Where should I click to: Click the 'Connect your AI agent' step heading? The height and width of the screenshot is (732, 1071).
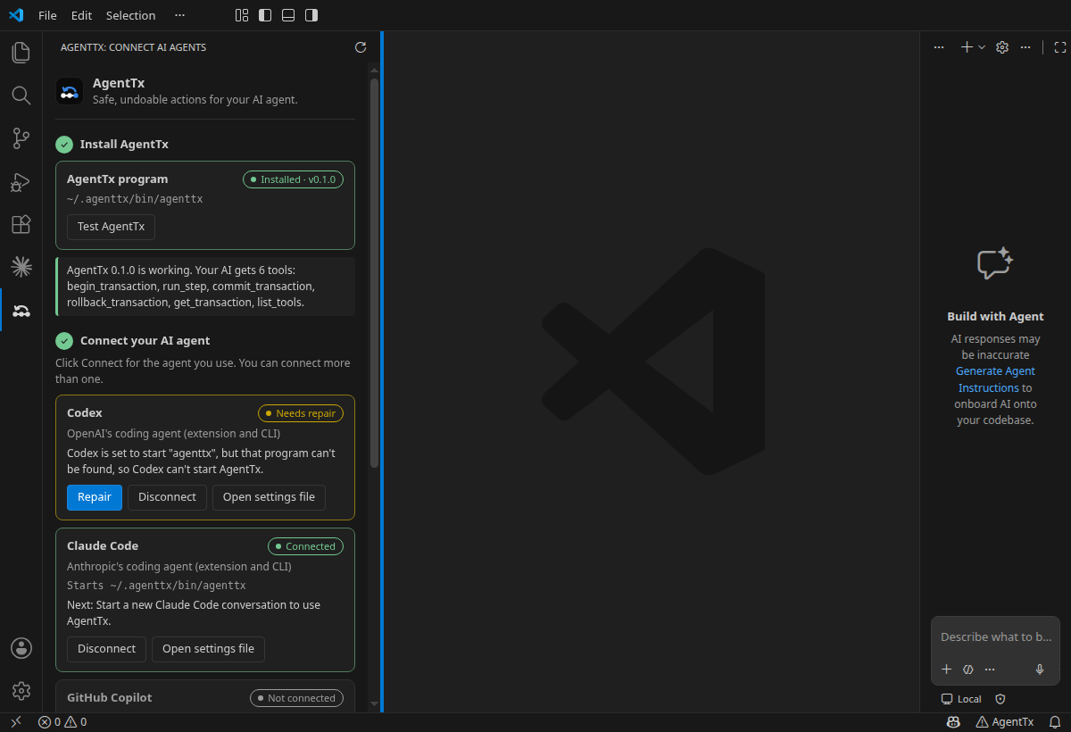145,340
